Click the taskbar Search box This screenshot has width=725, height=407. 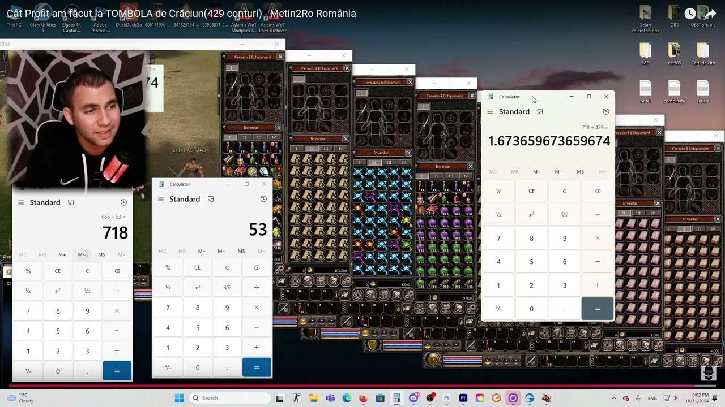pyautogui.click(x=230, y=398)
